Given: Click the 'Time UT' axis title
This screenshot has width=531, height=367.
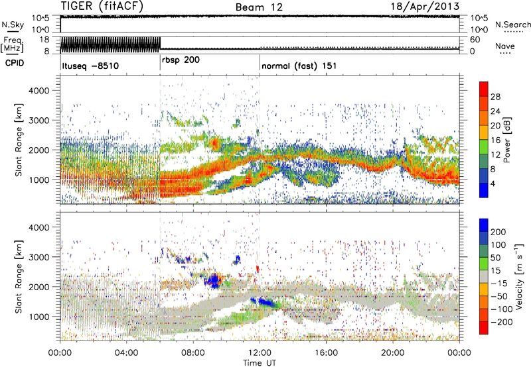Looking at the screenshot, I should [x=260, y=362].
